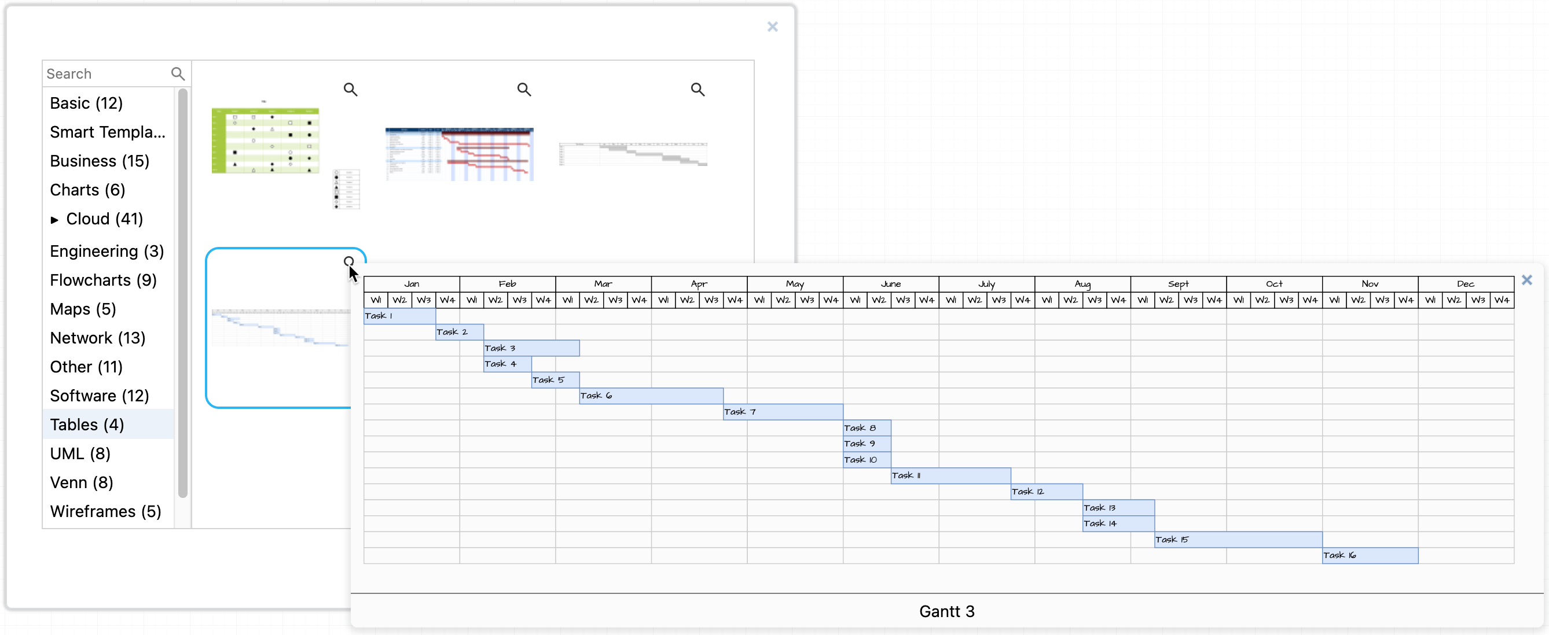The image size is (1549, 635).
Task: Switch to the Basic category
Action: [x=86, y=103]
